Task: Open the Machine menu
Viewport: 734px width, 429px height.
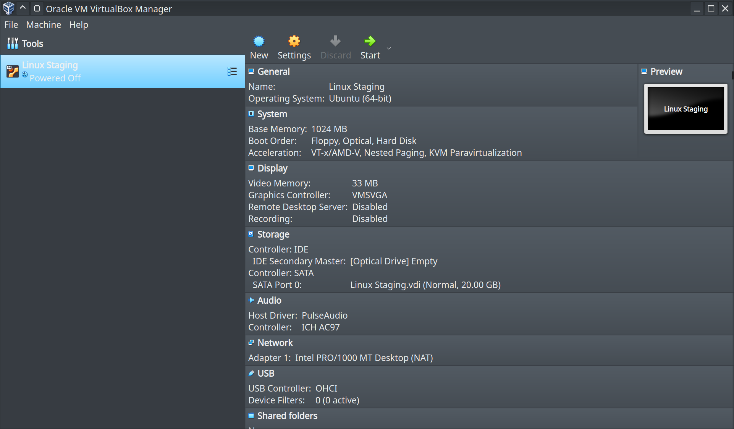Action: tap(44, 25)
